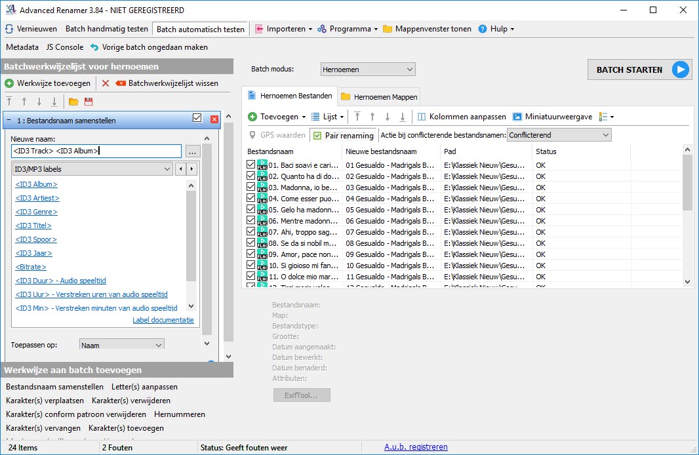Click Kolommen aanpassen columns icon
Viewport: 699px width, 455px height.
tap(422, 117)
